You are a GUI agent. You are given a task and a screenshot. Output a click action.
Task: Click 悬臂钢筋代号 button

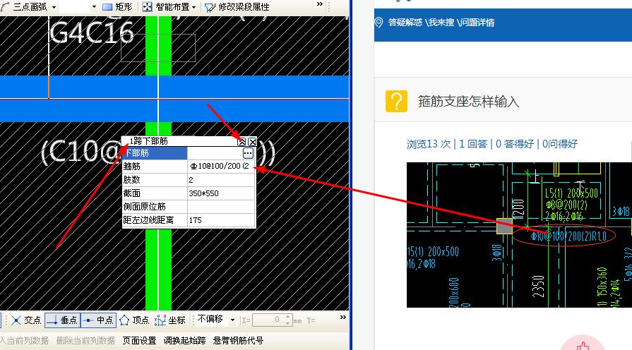coord(238,341)
